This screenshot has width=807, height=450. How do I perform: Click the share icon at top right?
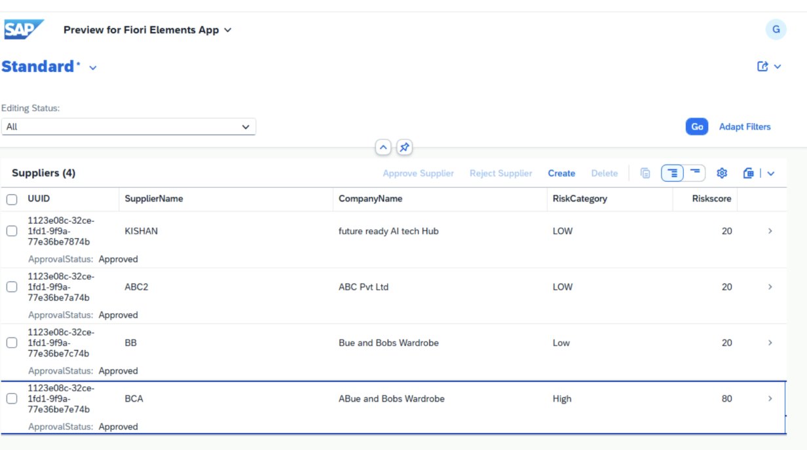(x=762, y=66)
